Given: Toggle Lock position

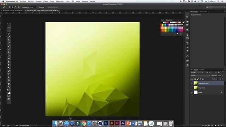Looking at the screenshot, I should click(x=200, y=79).
